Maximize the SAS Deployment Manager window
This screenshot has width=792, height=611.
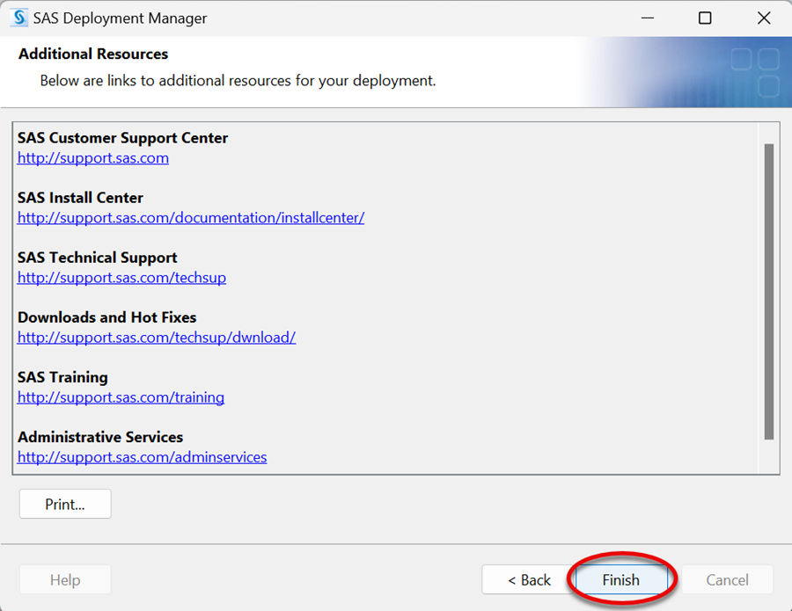tap(705, 18)
